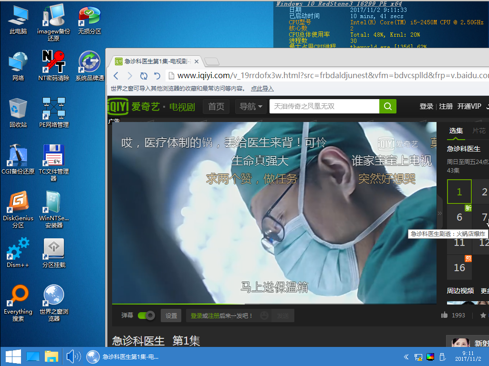
Task: Click the browser back arrow
Action: click(116, 76)
